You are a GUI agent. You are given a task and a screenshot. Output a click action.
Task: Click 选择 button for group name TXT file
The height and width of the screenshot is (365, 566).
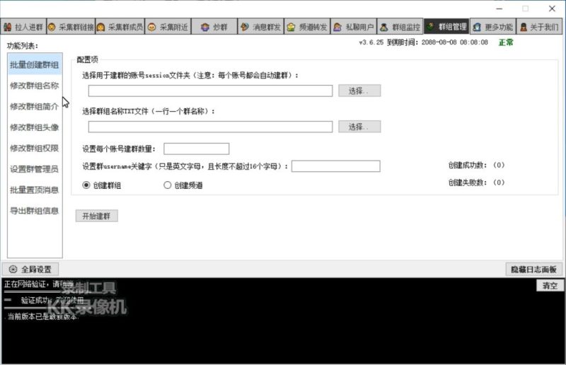tap(359, 127)
